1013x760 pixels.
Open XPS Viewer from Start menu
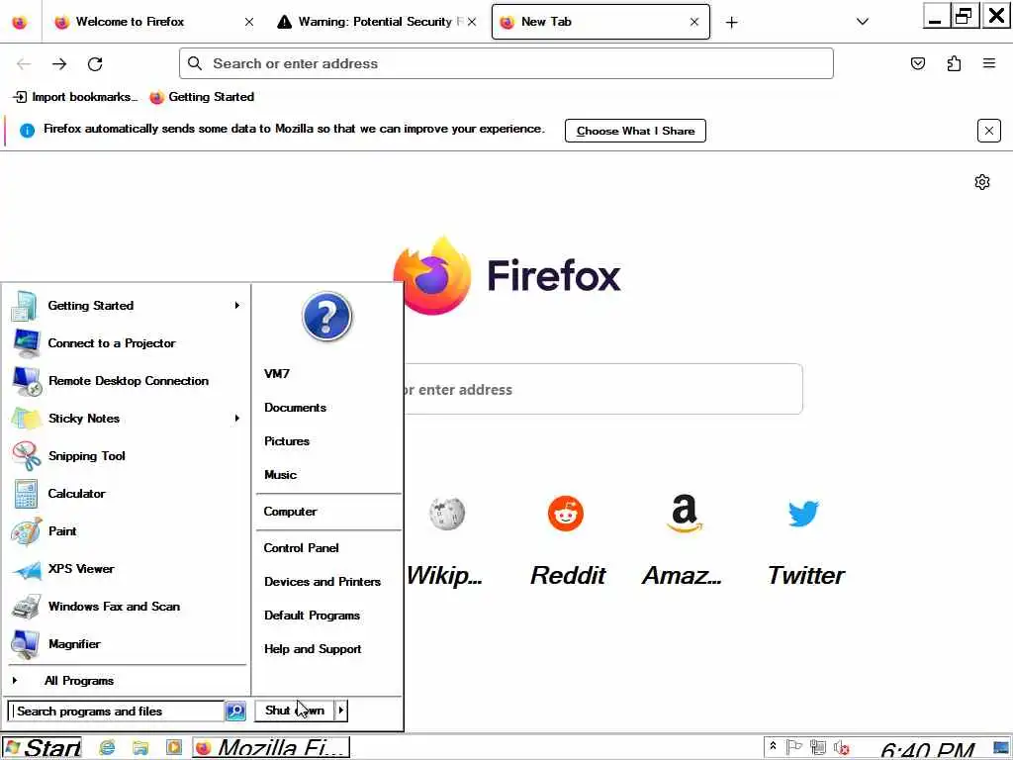click(127, 569)
